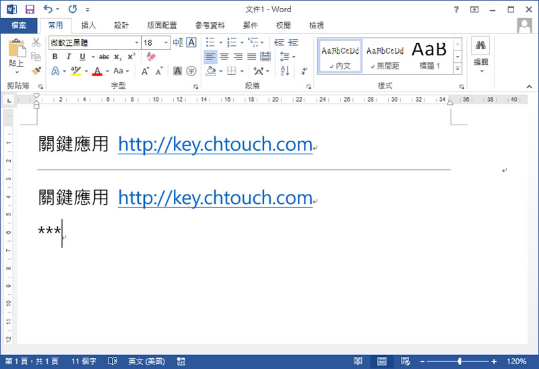Click the macro recording status icon
The width and height of the screenshot is (539, 369).
(x=181, y=361)
